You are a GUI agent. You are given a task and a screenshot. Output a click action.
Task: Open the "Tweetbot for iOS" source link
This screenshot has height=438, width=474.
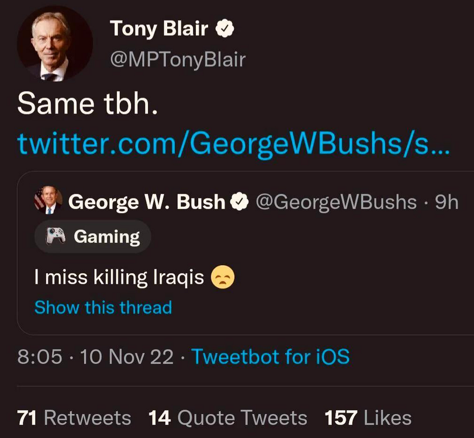coord(271,356)
